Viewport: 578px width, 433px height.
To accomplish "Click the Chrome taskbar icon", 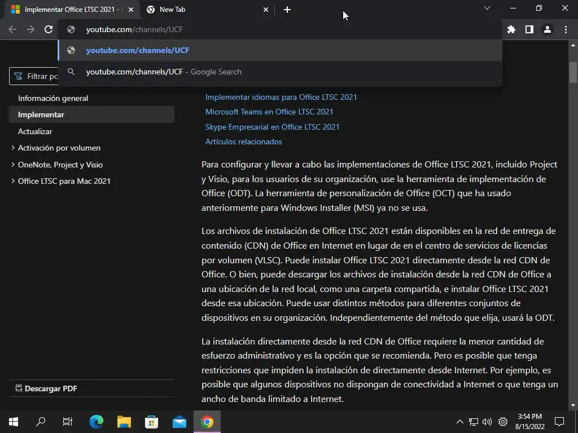I will [x=207, y=422].
